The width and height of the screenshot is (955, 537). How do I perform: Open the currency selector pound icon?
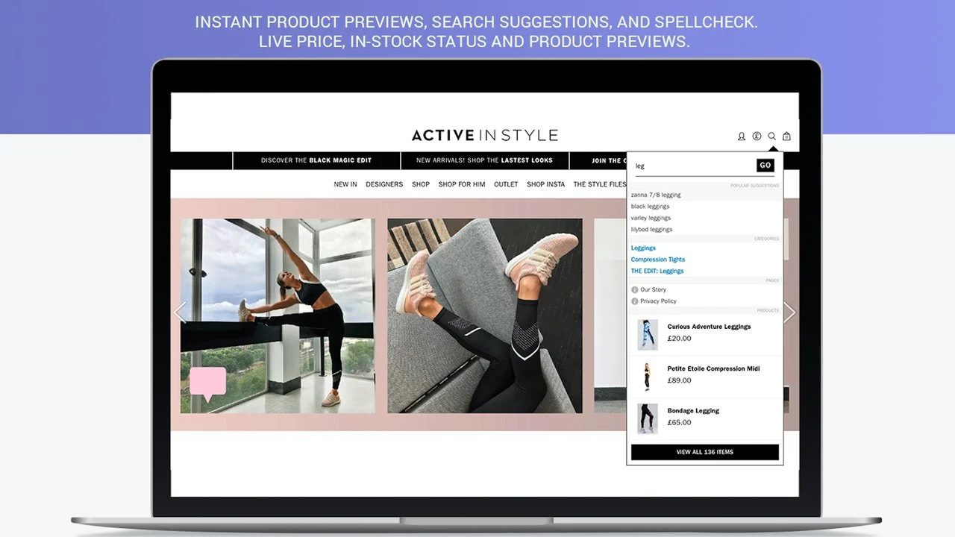pos(757,136)
